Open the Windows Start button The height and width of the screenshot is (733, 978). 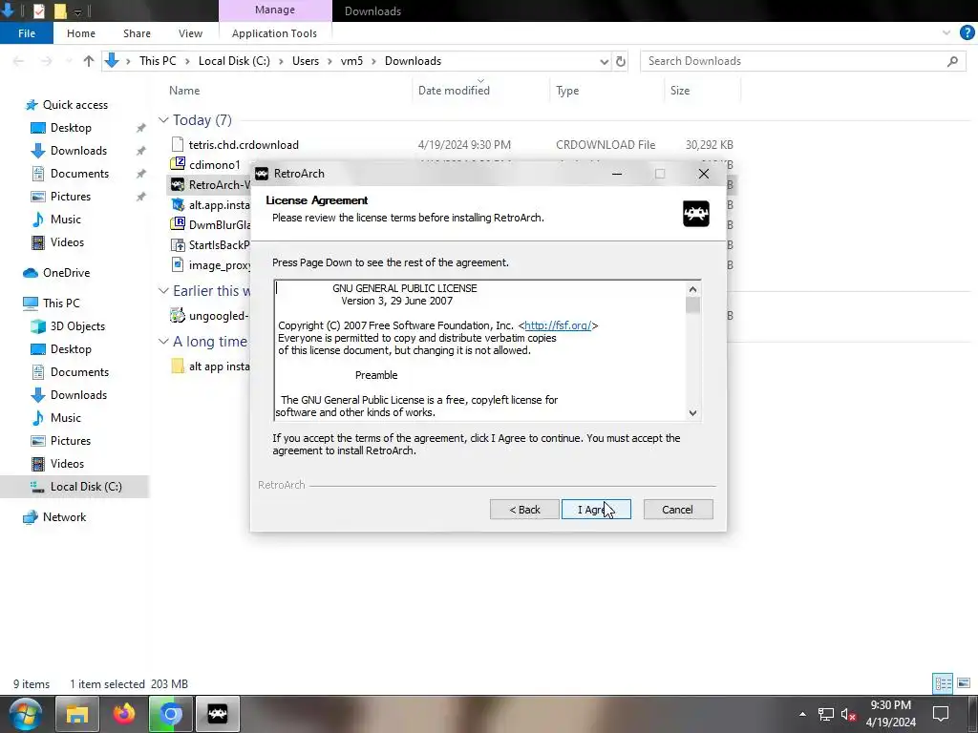click(x=26, y=714)
